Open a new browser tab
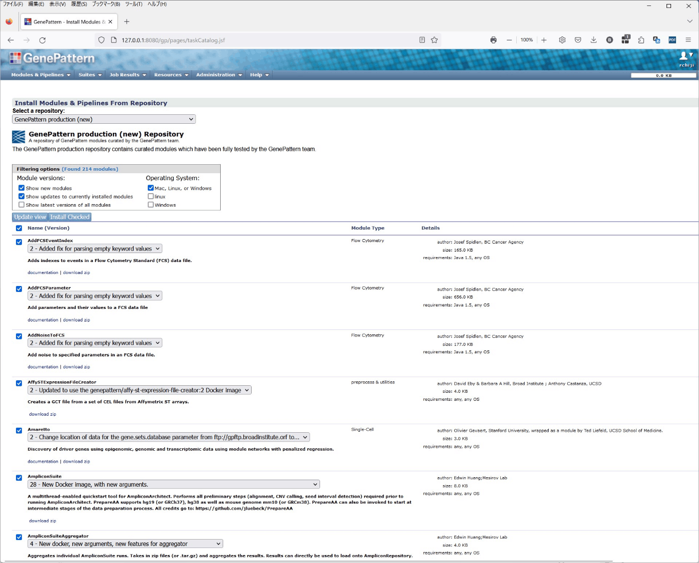Screen dimensions: 699x563 coord(127,21)
